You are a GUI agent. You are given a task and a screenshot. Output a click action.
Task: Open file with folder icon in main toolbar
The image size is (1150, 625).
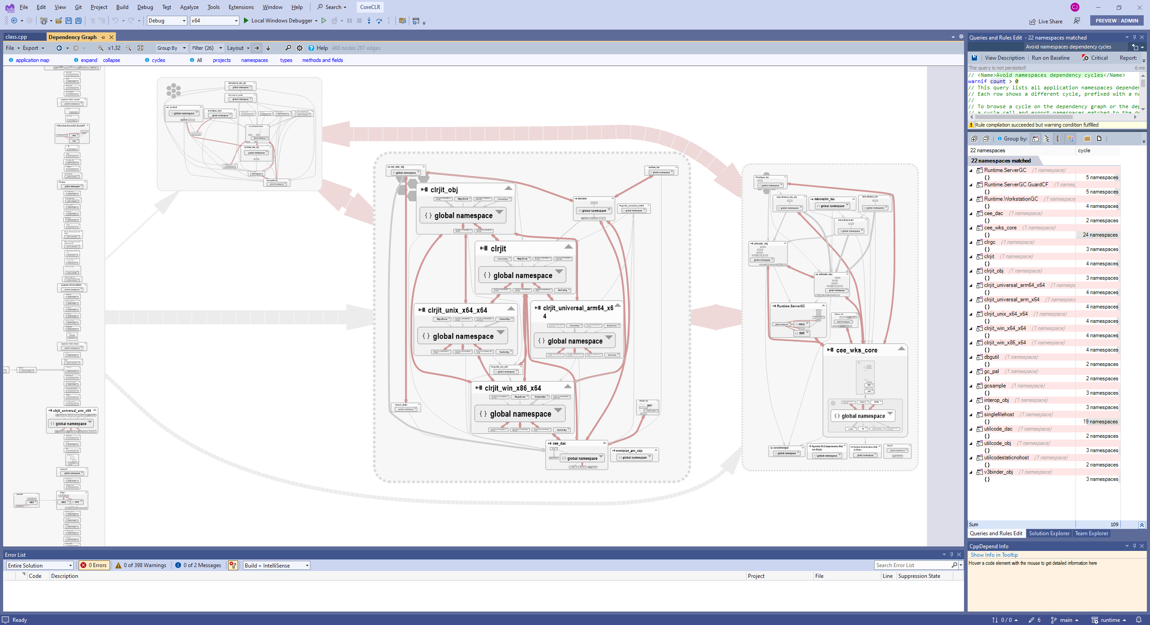coord(58,21)
